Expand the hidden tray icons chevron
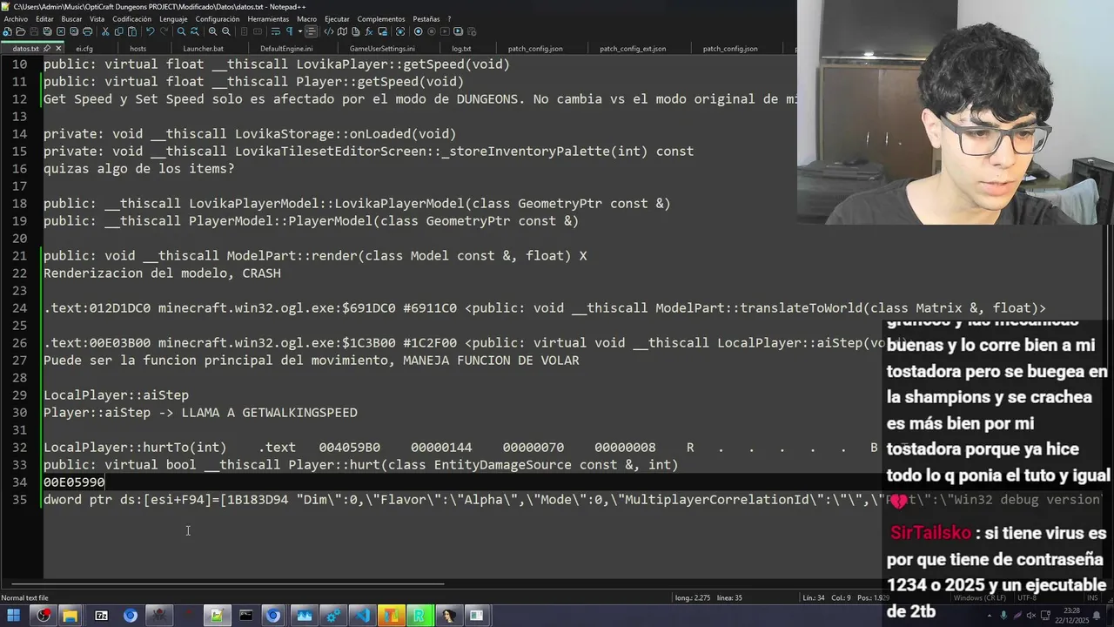1114x627 pixels. [x=990, y=616]
